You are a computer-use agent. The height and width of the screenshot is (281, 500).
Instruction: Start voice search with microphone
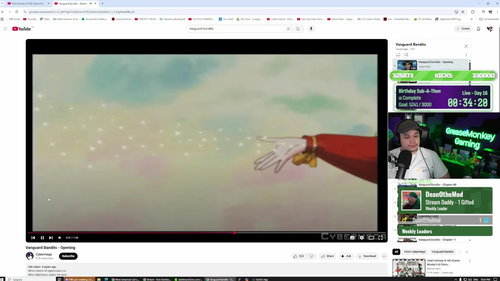[x=311, y=28]
